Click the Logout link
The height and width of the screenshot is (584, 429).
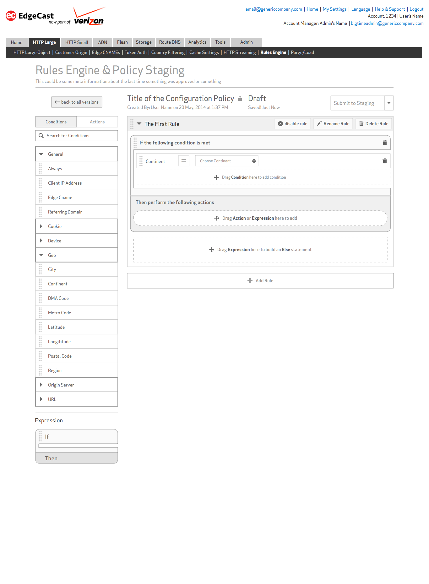[x=416, y=9]
